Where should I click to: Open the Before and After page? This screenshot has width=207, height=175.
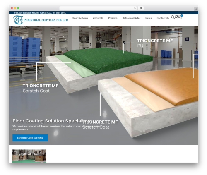pyautogui.click(x=131, y=18)
